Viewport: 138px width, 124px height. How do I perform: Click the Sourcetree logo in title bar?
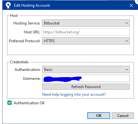click(8, 5)
